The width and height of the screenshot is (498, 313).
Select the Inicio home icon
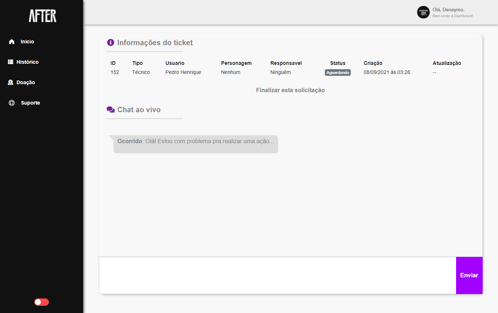pyautogui.click(x=11, y=41)
